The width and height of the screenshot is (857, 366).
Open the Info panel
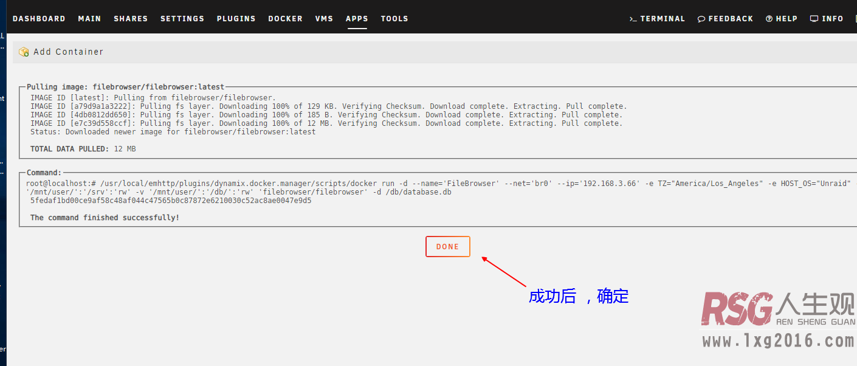(x=827, y=19)
